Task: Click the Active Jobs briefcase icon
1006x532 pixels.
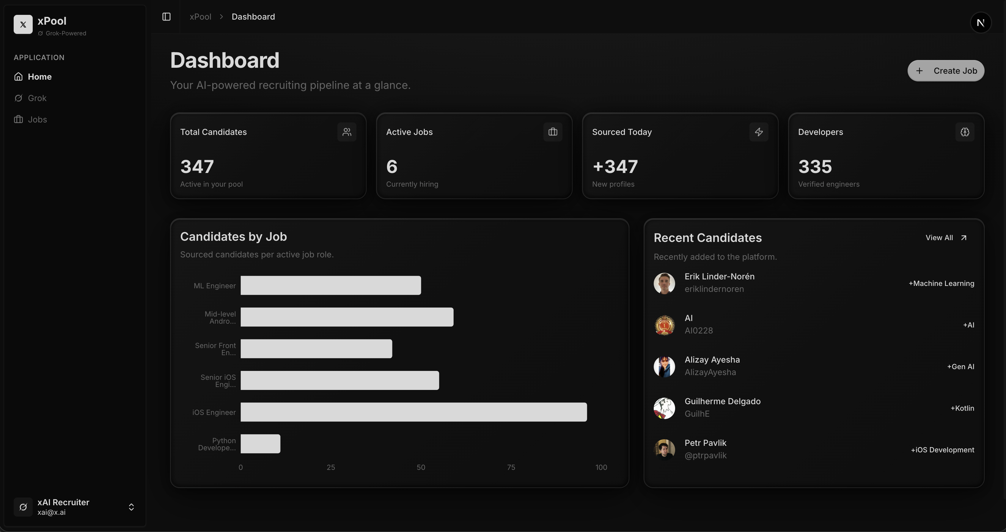Action: pyautogui.click(x=553, y=132)
